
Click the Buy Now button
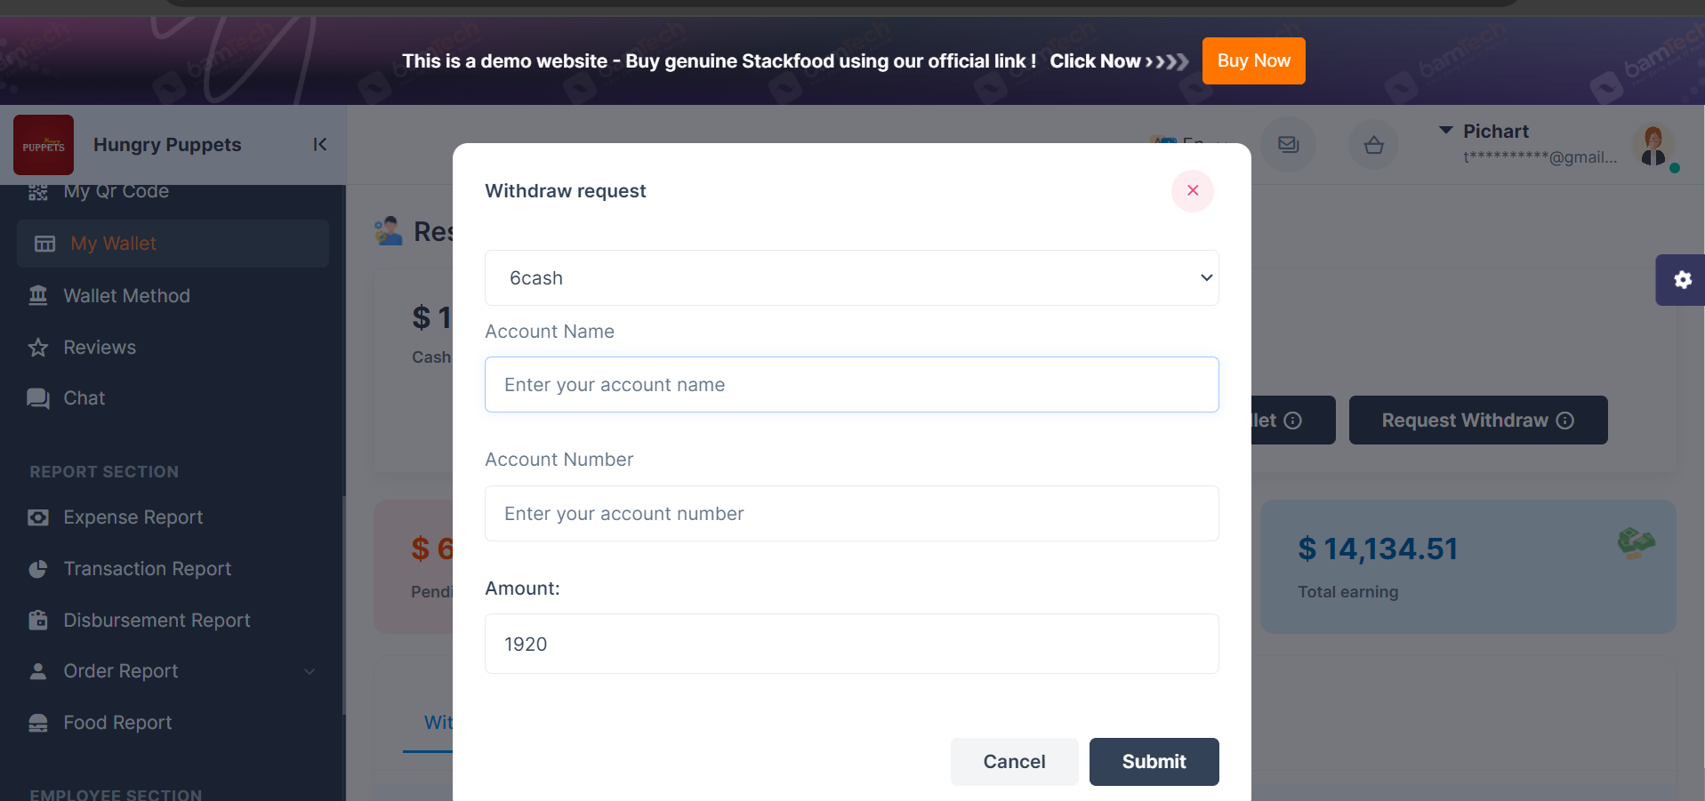pos(1253,60)
